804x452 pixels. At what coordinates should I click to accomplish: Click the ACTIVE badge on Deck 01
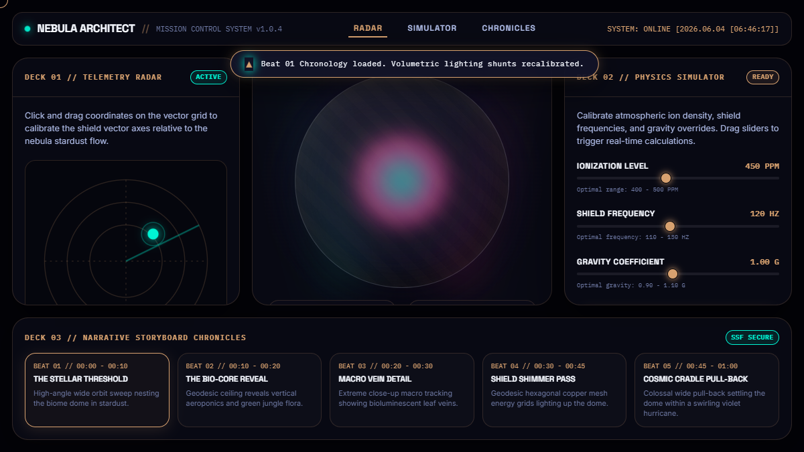(208, 77)
